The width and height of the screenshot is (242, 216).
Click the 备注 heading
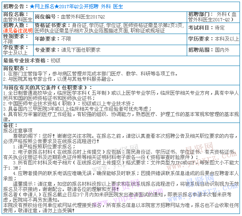pyautogui.click(x=10, y=125)
